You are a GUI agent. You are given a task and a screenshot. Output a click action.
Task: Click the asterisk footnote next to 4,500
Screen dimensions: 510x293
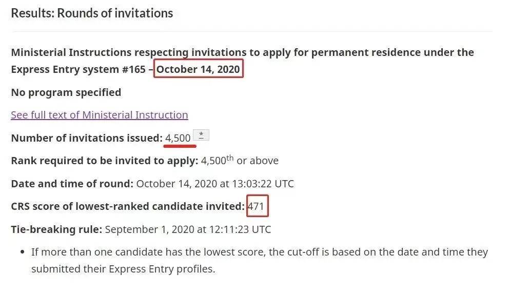click(201, 135)
